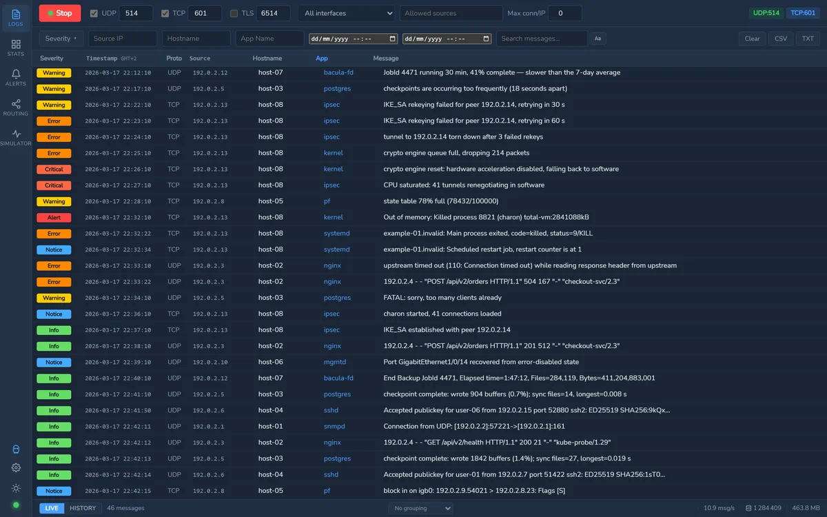Open settings via sidebar gear icon
This screenshot has height=517, width=827.
[x=16, y=468]
